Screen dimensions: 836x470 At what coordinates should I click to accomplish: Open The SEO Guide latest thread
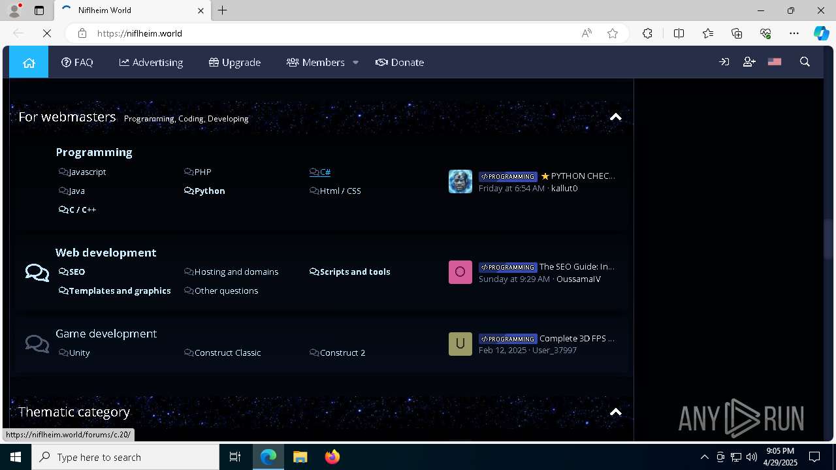coord(577,267)
